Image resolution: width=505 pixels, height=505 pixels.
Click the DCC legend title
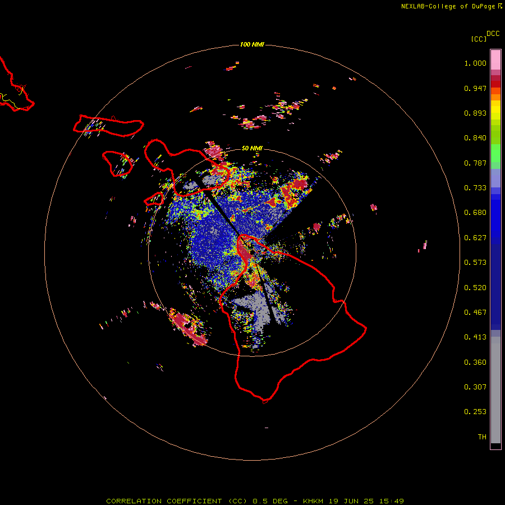pos(493,34)
